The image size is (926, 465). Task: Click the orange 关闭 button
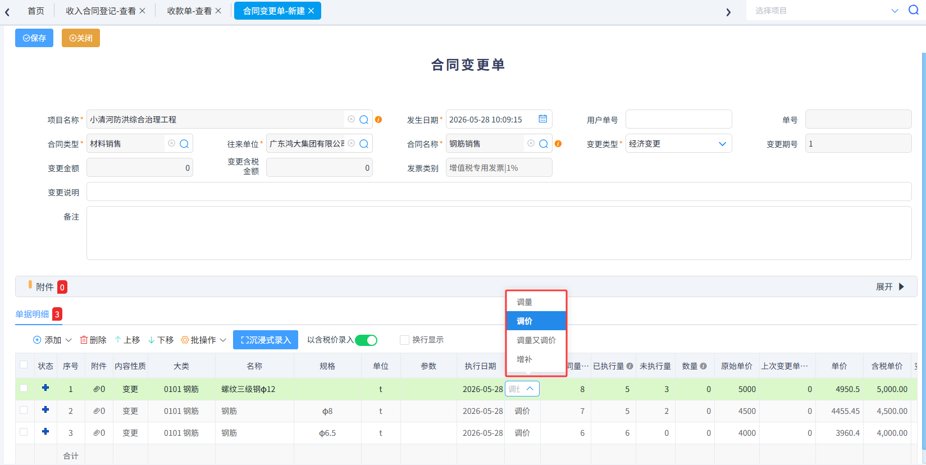81,38
